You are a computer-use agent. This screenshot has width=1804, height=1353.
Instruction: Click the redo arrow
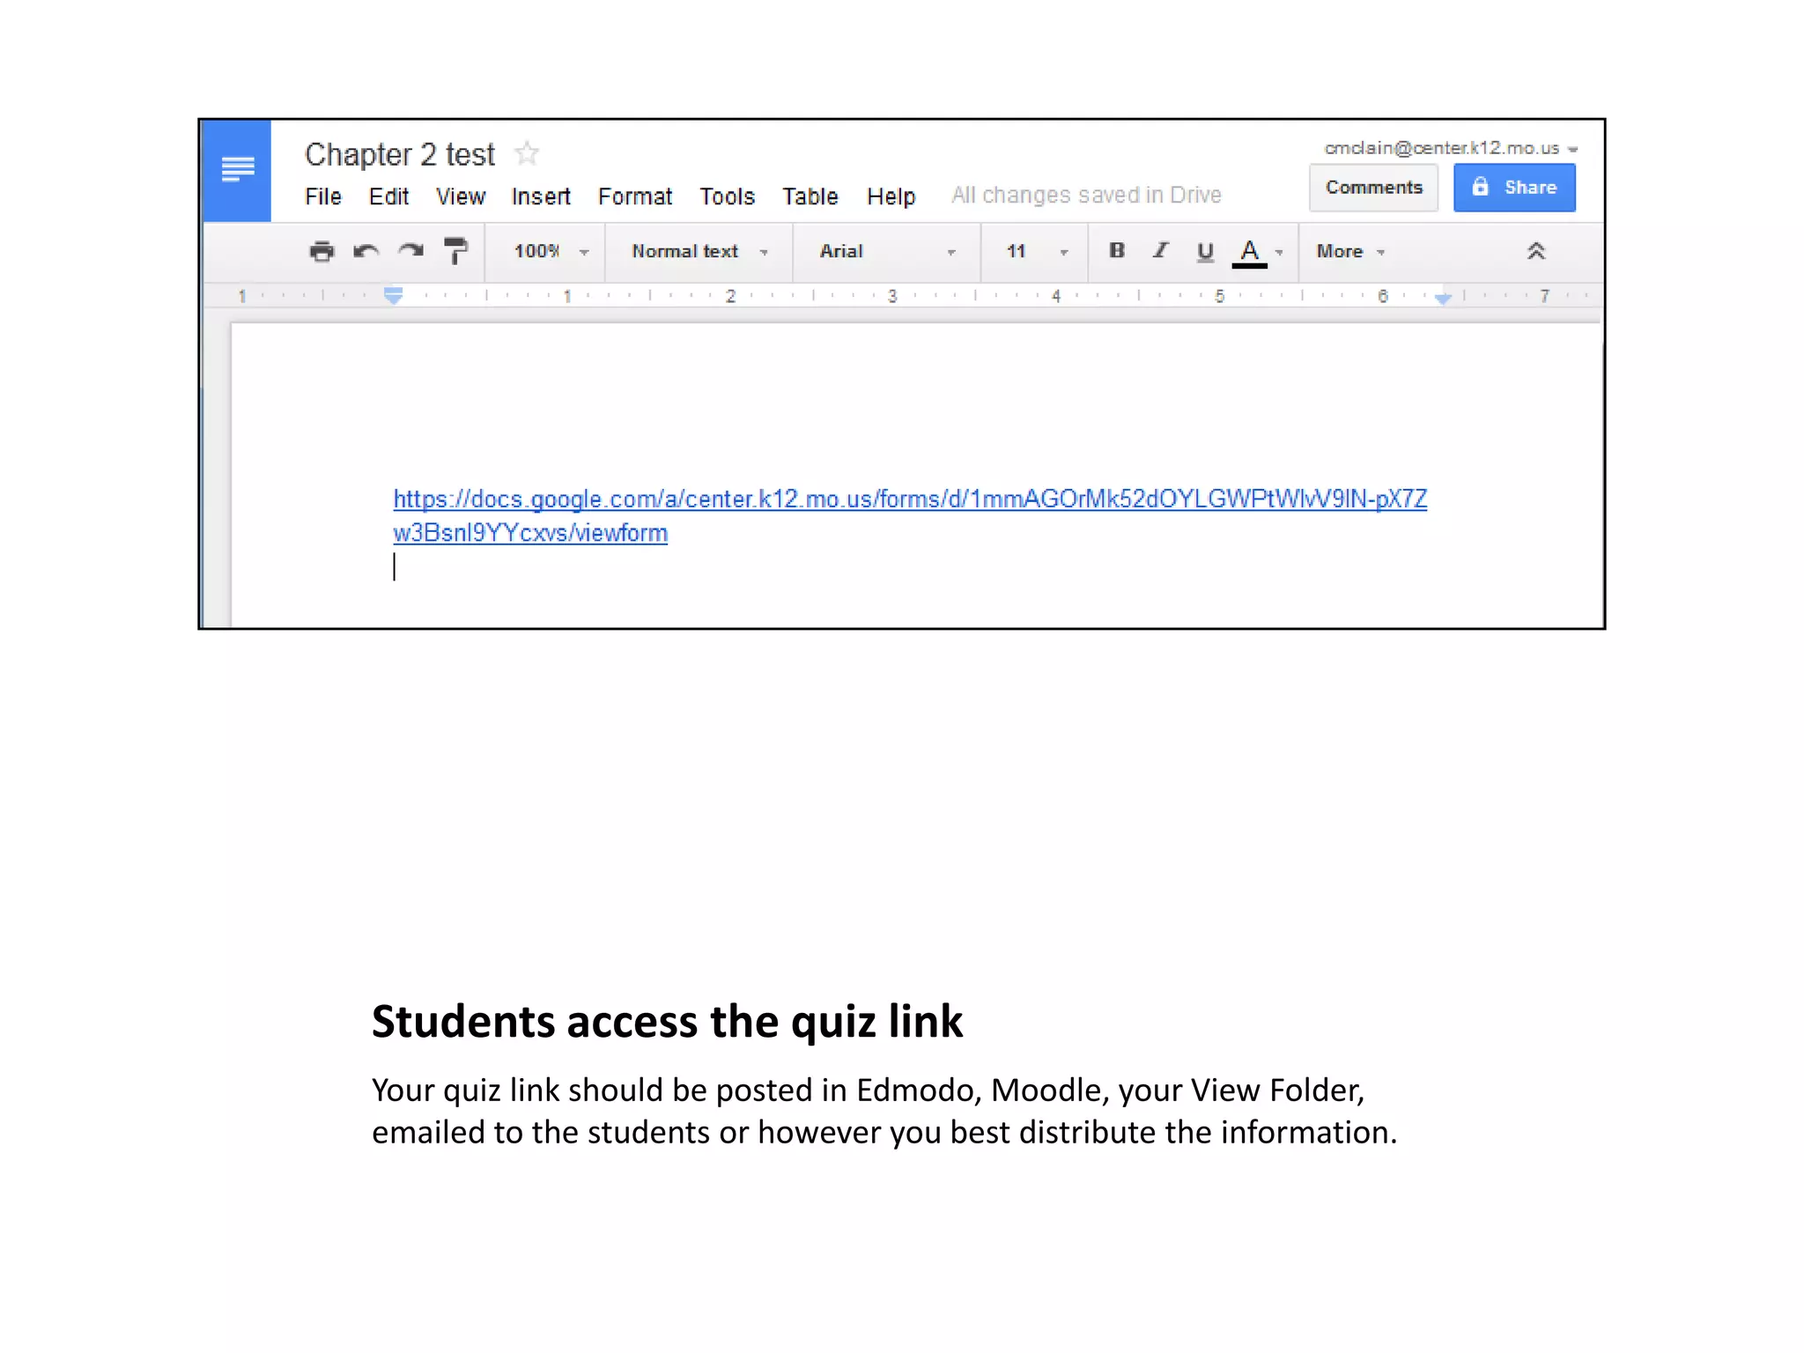(410, 252)
